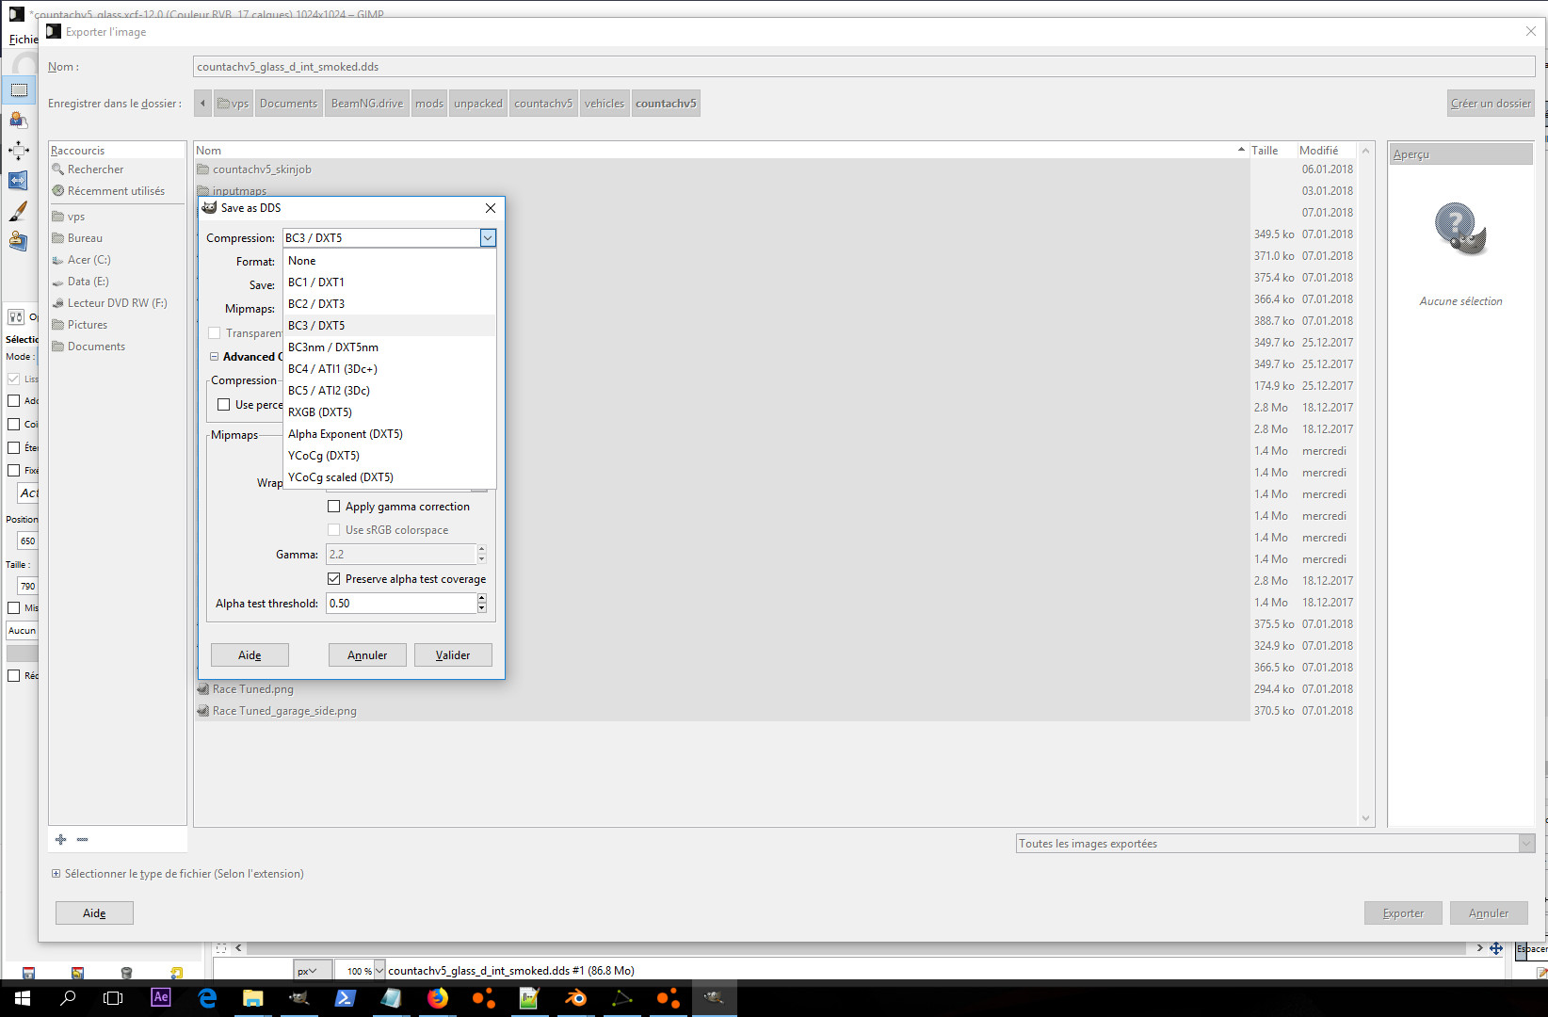Select the Rectangle Select tool in GIMP toolbox
The image size is (1548, 1017).
click(19, 90)
